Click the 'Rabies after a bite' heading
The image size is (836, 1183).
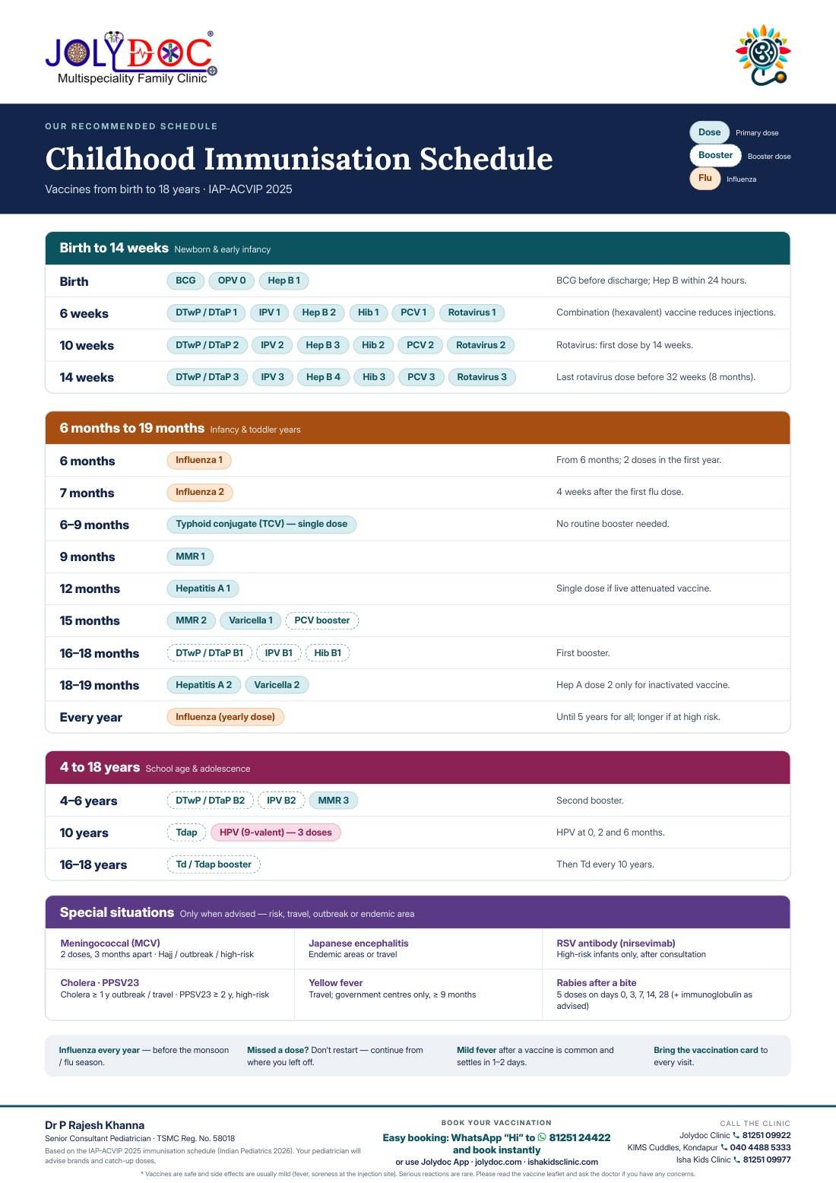tap(597, 983)
